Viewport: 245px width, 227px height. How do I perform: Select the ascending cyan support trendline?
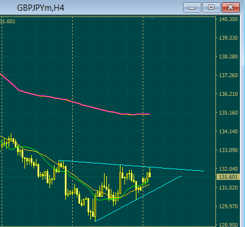tap(138, 199)
